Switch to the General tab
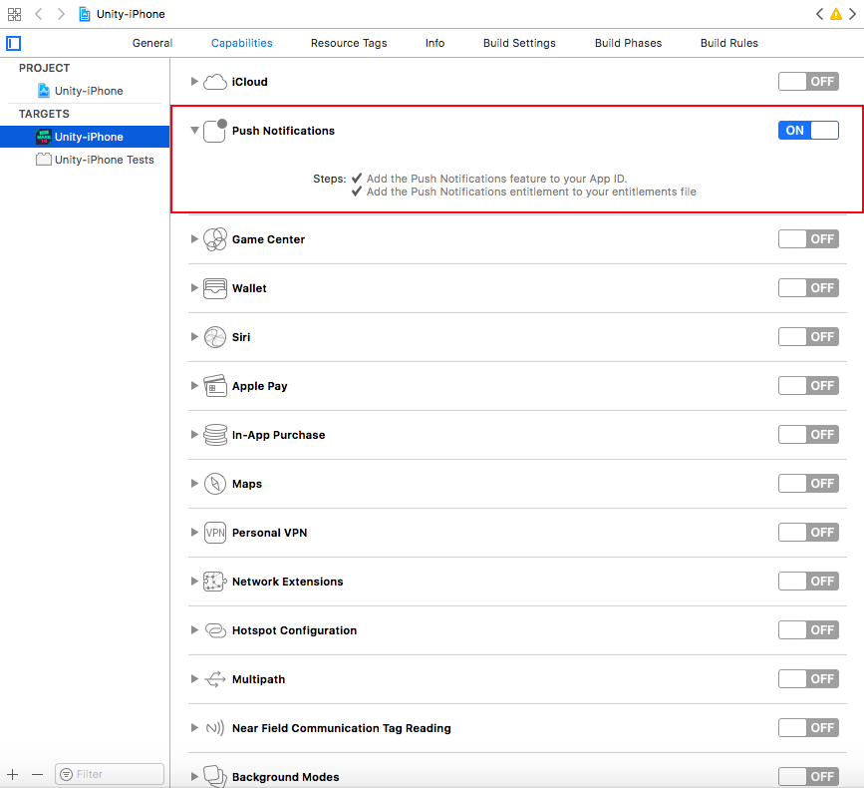The height and width of the screenshot is (788, 864). click(152, 43)
